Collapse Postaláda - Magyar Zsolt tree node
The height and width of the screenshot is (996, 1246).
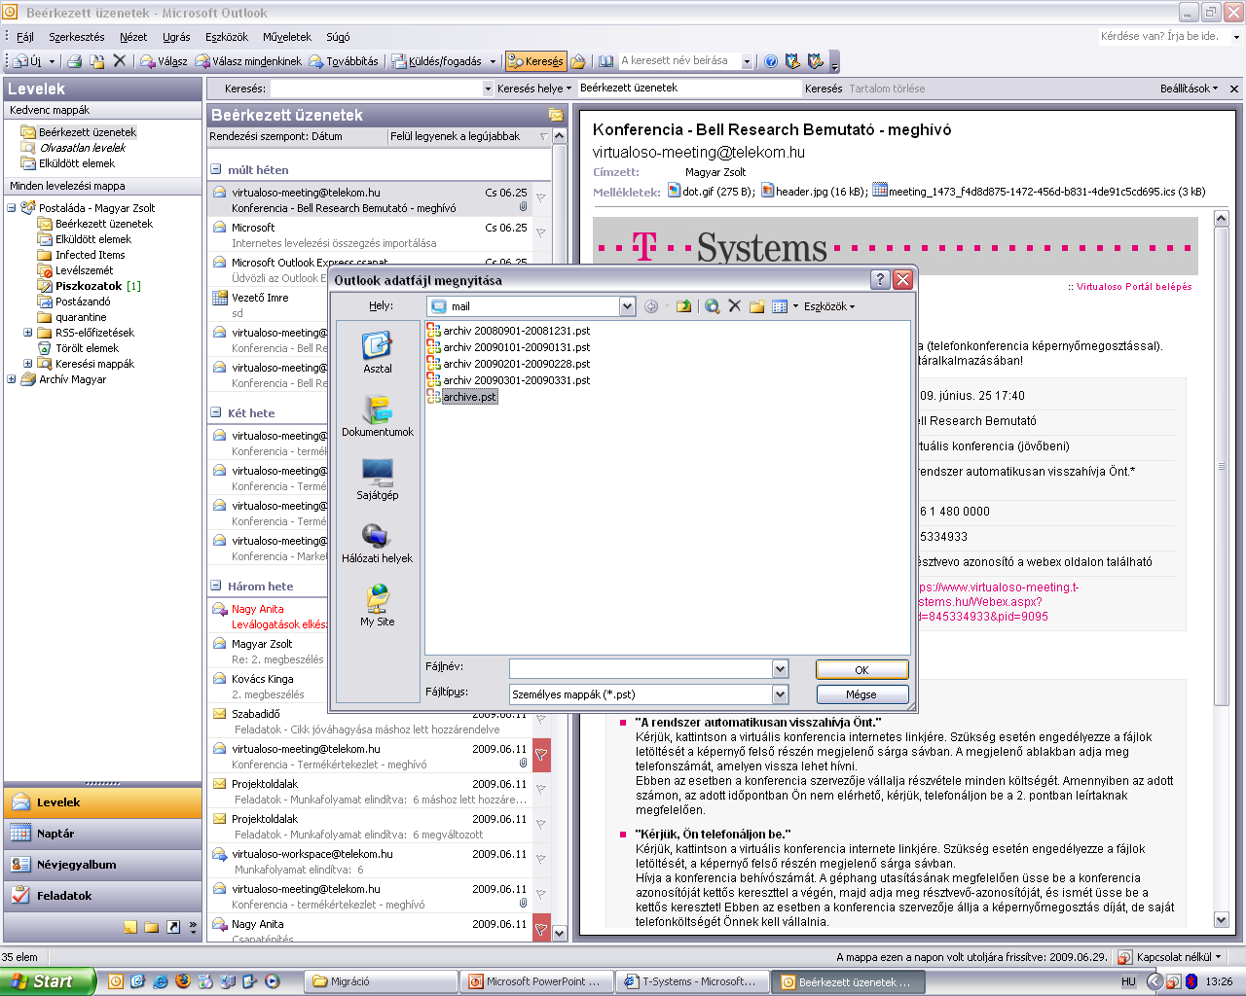click(x=12, y=208)
